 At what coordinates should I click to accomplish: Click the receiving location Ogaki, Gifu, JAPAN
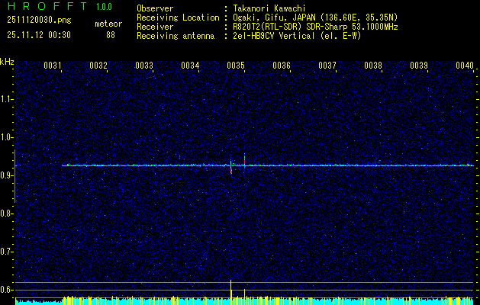pos(275,18)
